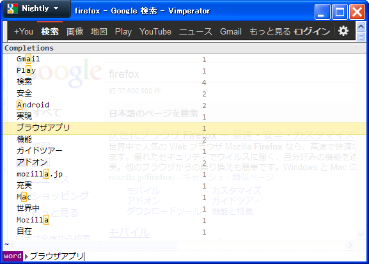369x264 pixels.
Task: Open ニュース in Google bar
Action: click(196, 31)
